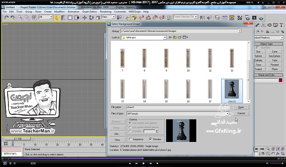Go back with the green arrow in dialog
Screen dimensions: 286x167
tap(170, 37)
